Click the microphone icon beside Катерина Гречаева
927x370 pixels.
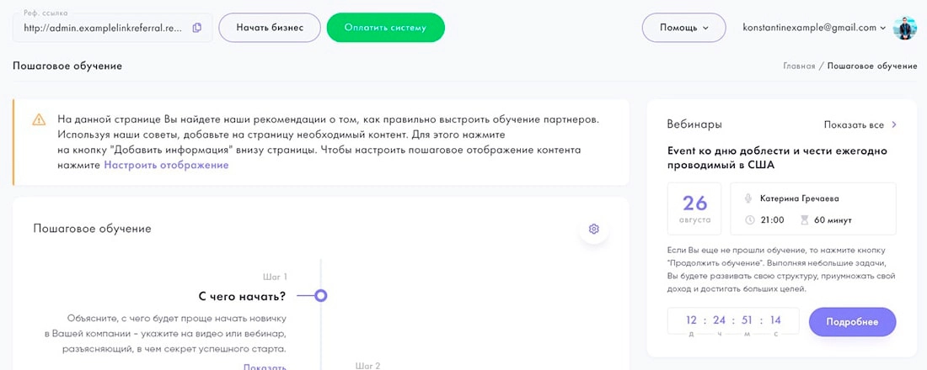coord(748,198)
